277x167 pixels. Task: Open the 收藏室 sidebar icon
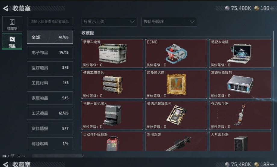12,24
